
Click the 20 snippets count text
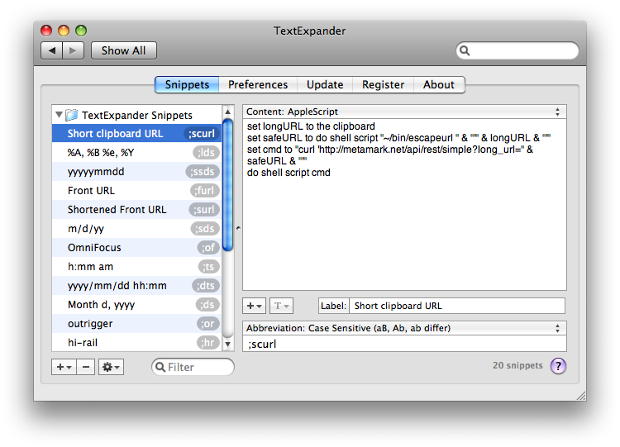[x=517, y=365]
